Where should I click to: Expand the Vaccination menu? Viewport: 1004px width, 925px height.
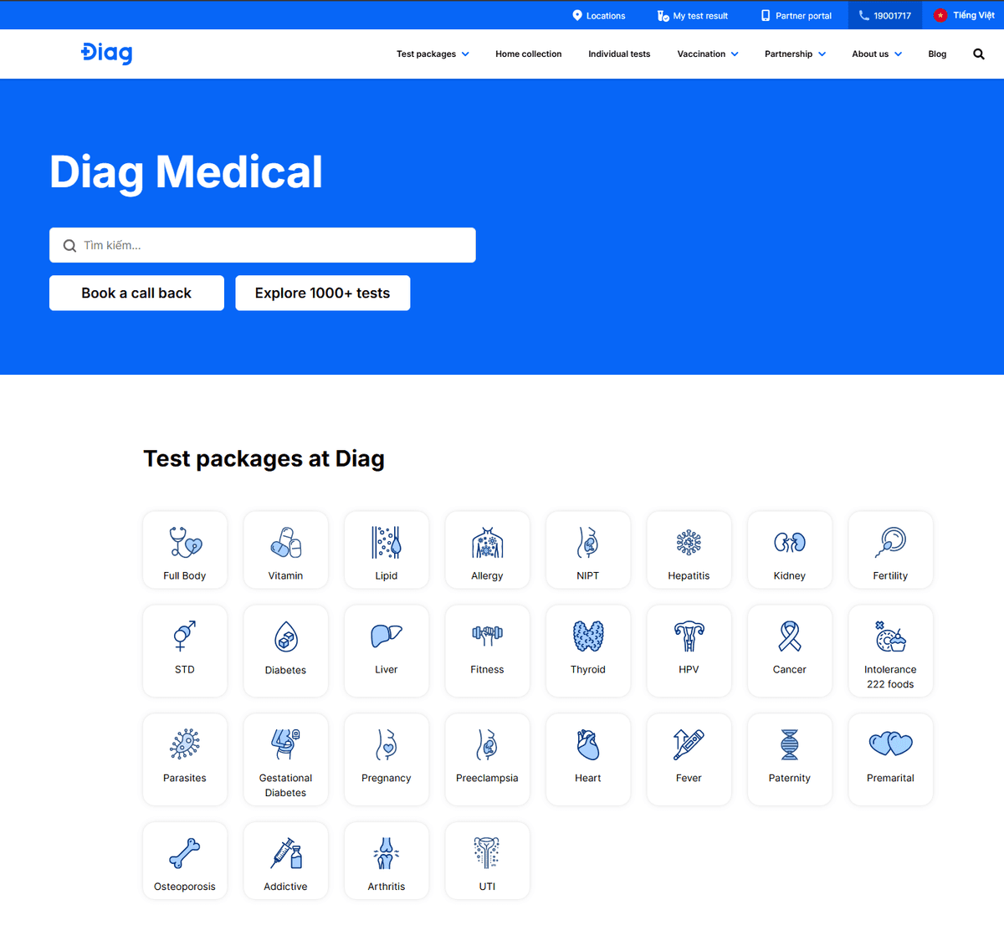tap(707, 54)
